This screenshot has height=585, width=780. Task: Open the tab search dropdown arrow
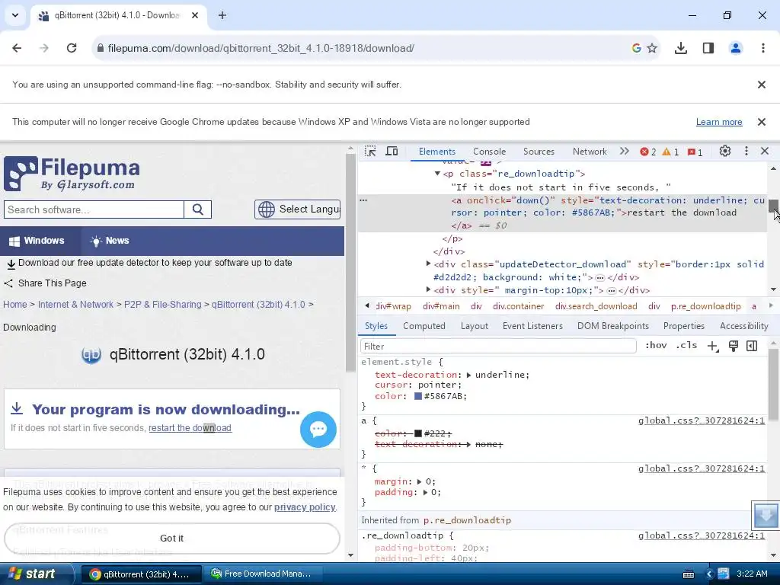(x=15, y=15)
